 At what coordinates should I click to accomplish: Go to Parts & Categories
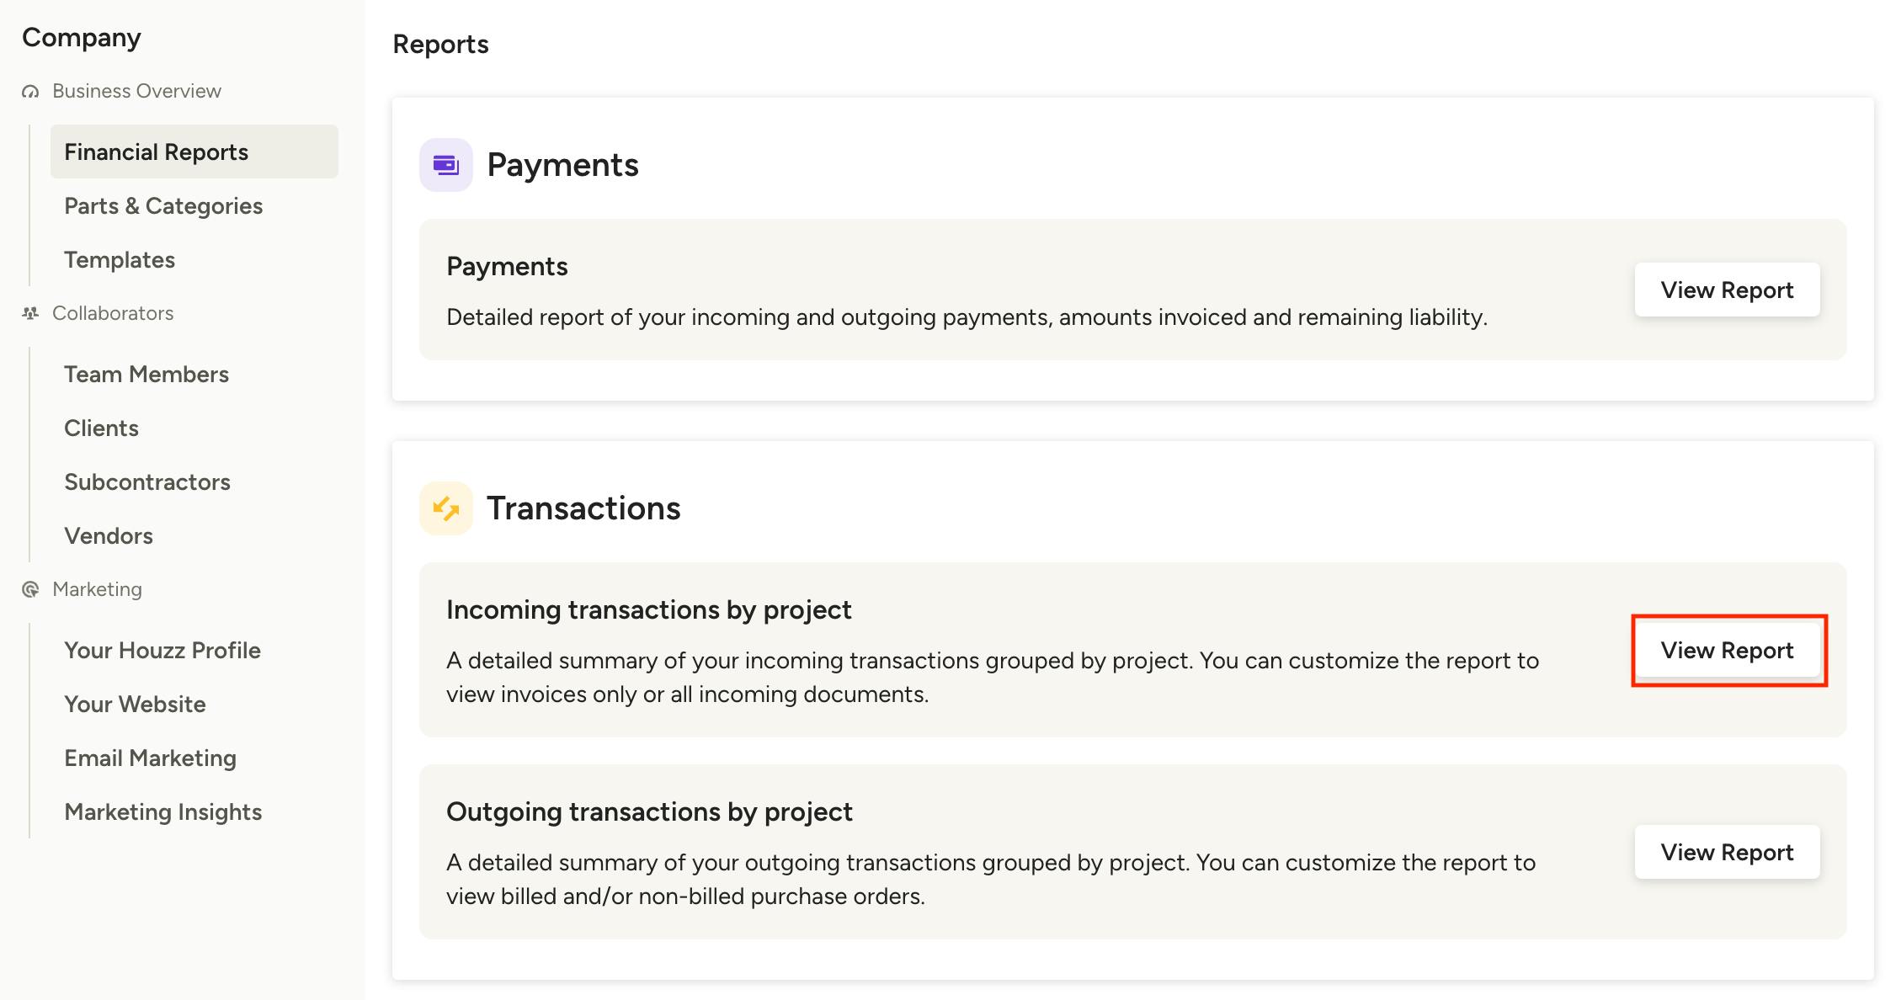pyautogui.click(x=163, y=205)
